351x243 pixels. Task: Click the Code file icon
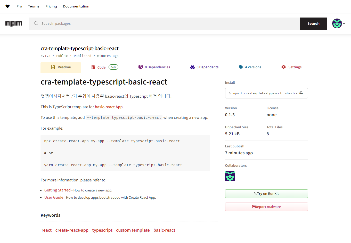[93, 67]
